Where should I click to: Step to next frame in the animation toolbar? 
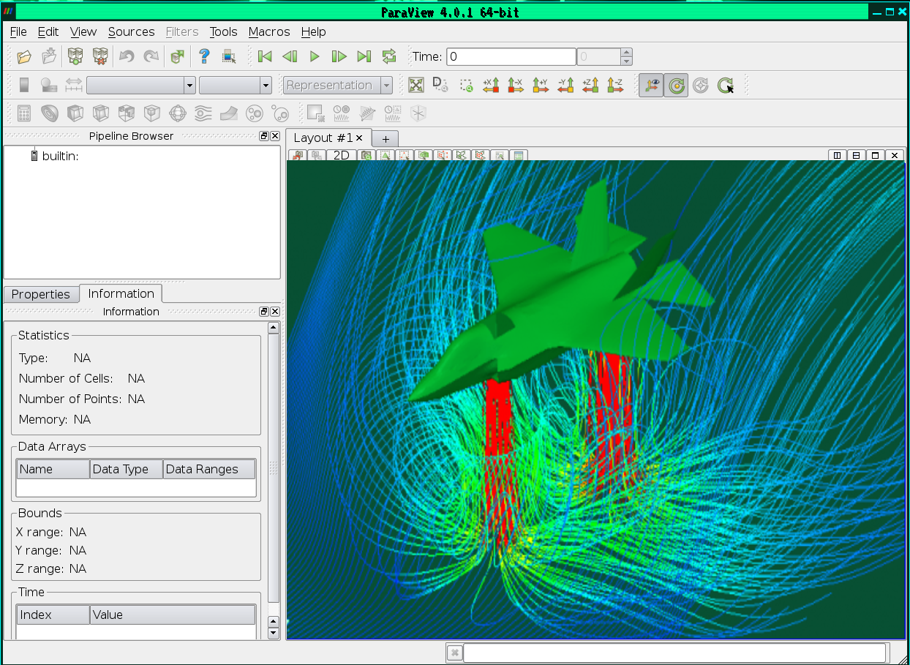click(x=339, y=56)
